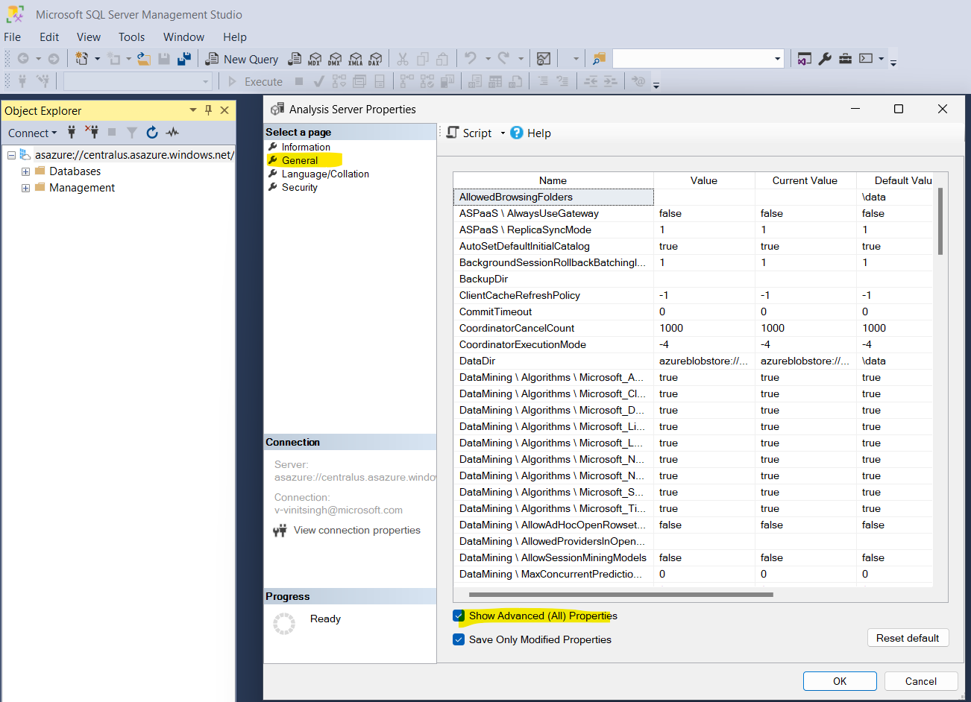Click the Database Engine Query icon

(x=295, y=59)
